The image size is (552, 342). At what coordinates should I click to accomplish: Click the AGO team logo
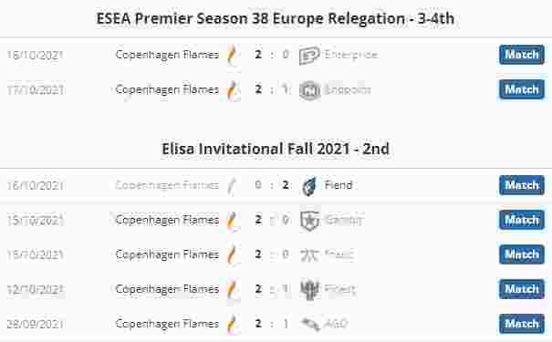[x=310, y=324]
